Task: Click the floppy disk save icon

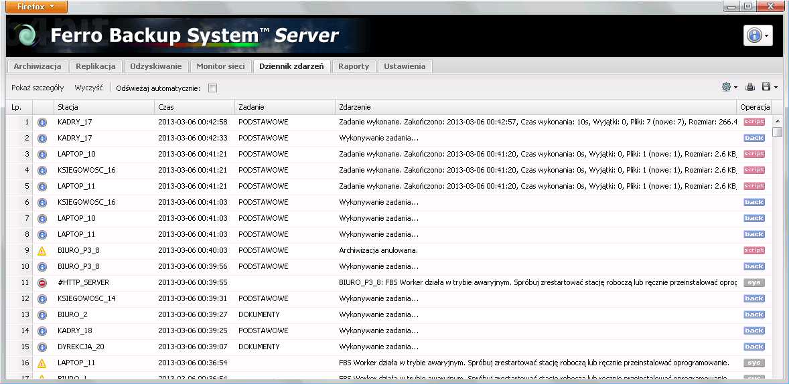Action: click(766, 87)
